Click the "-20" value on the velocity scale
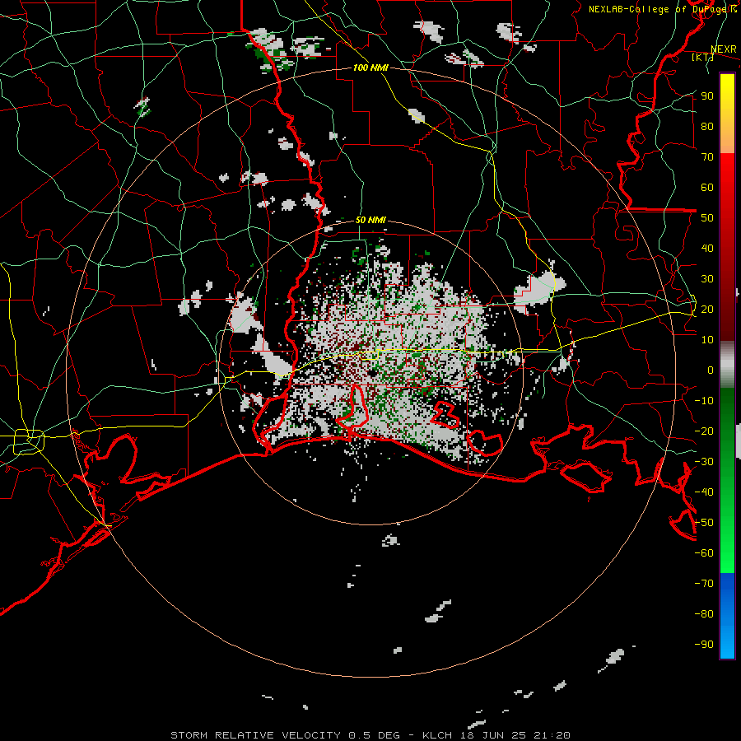The width and height of the screenshot is (741, 741). click(704, 431)
